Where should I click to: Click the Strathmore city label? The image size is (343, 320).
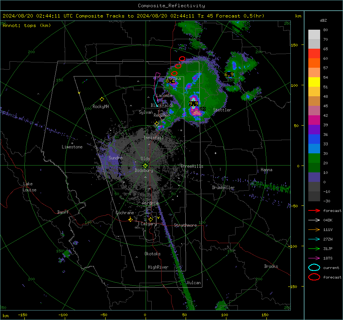pyautogui.click(x=185, y=225)
